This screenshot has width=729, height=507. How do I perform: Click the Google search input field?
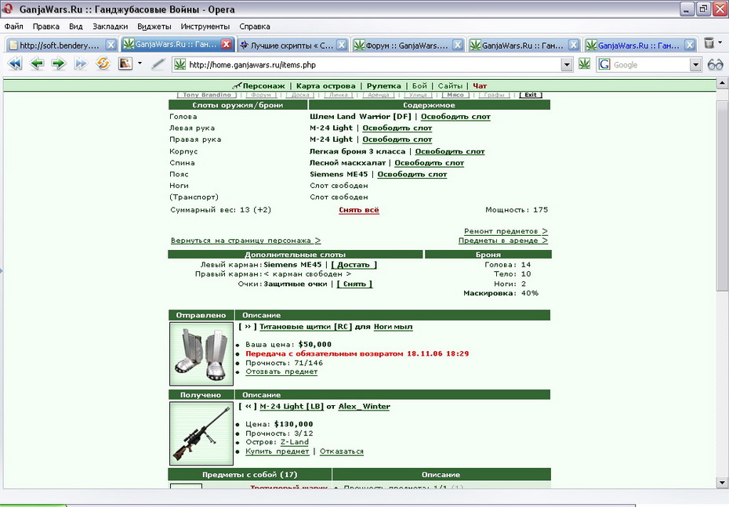(x=650, y=65)
